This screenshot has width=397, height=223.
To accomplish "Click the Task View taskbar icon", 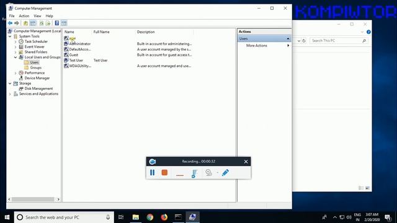I will (121, 217).
